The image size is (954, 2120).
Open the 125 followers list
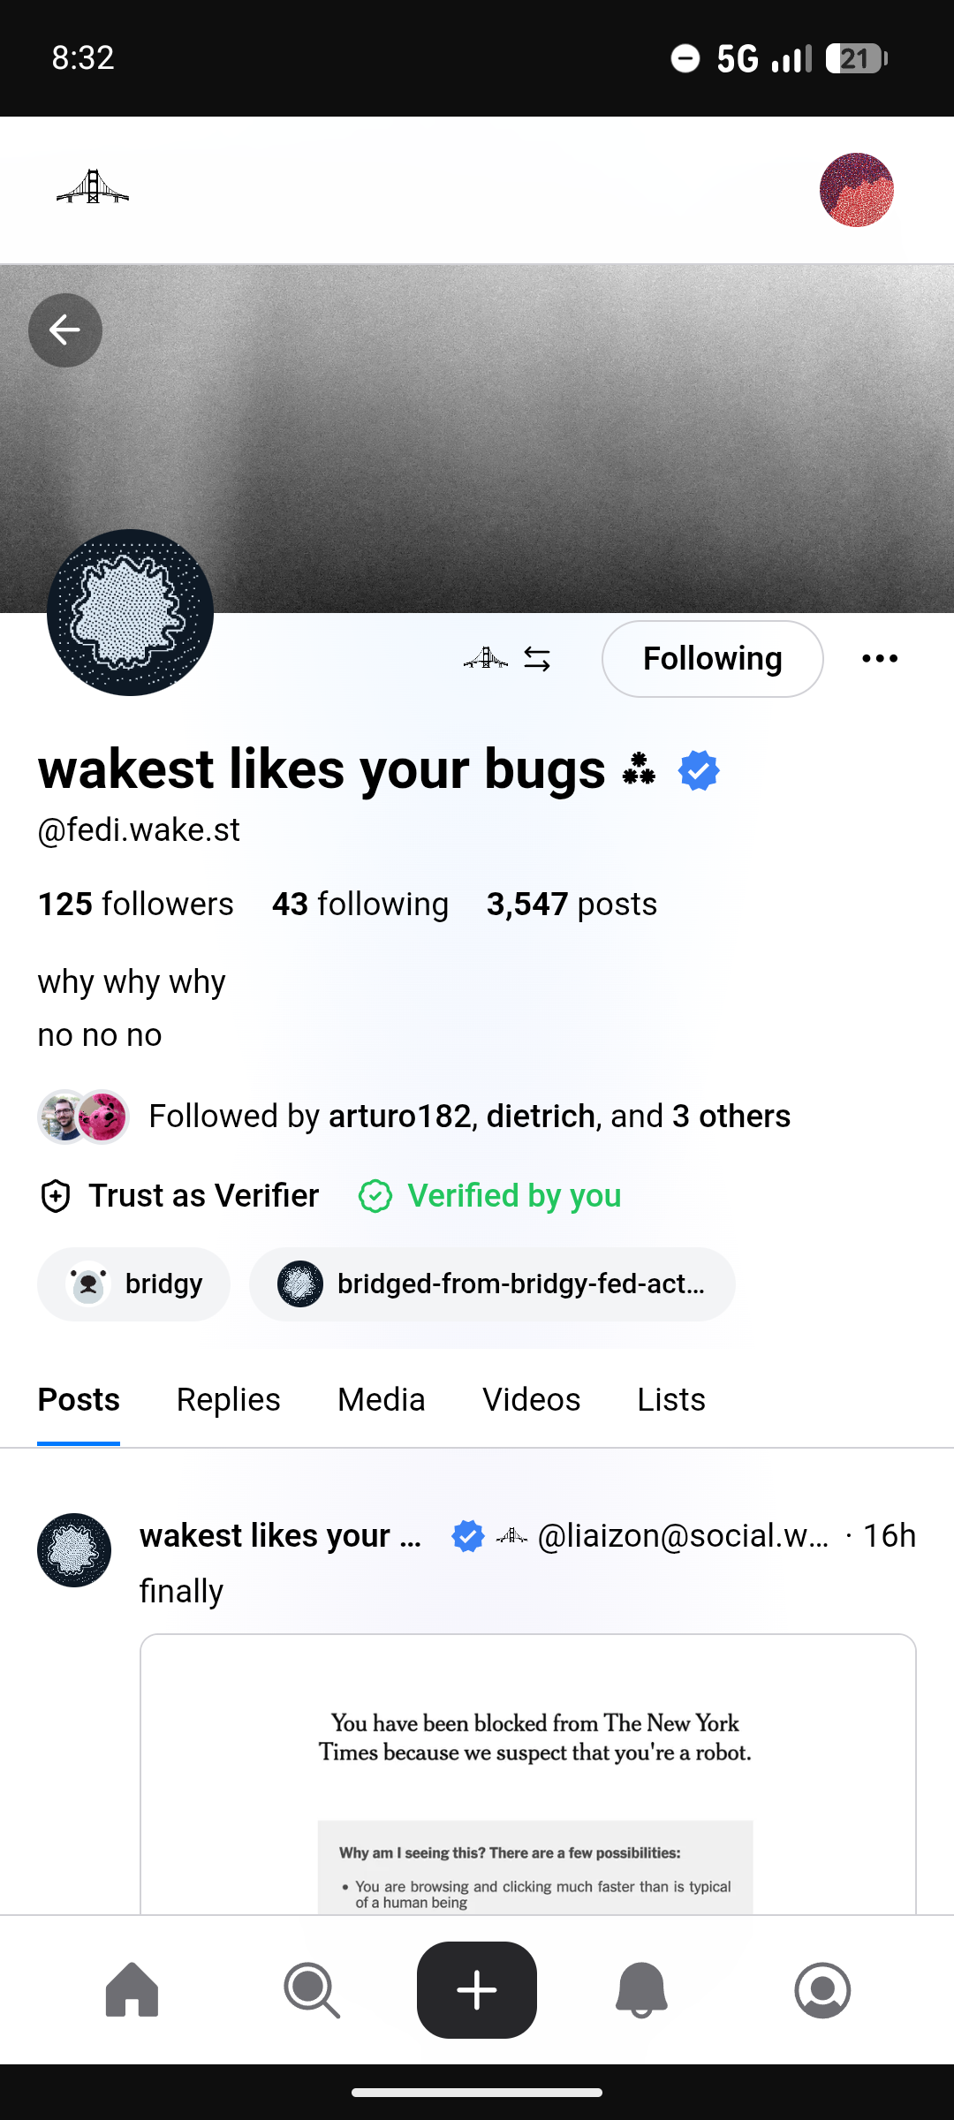click(135, 905)
